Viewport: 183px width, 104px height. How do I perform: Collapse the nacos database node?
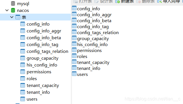7,10
